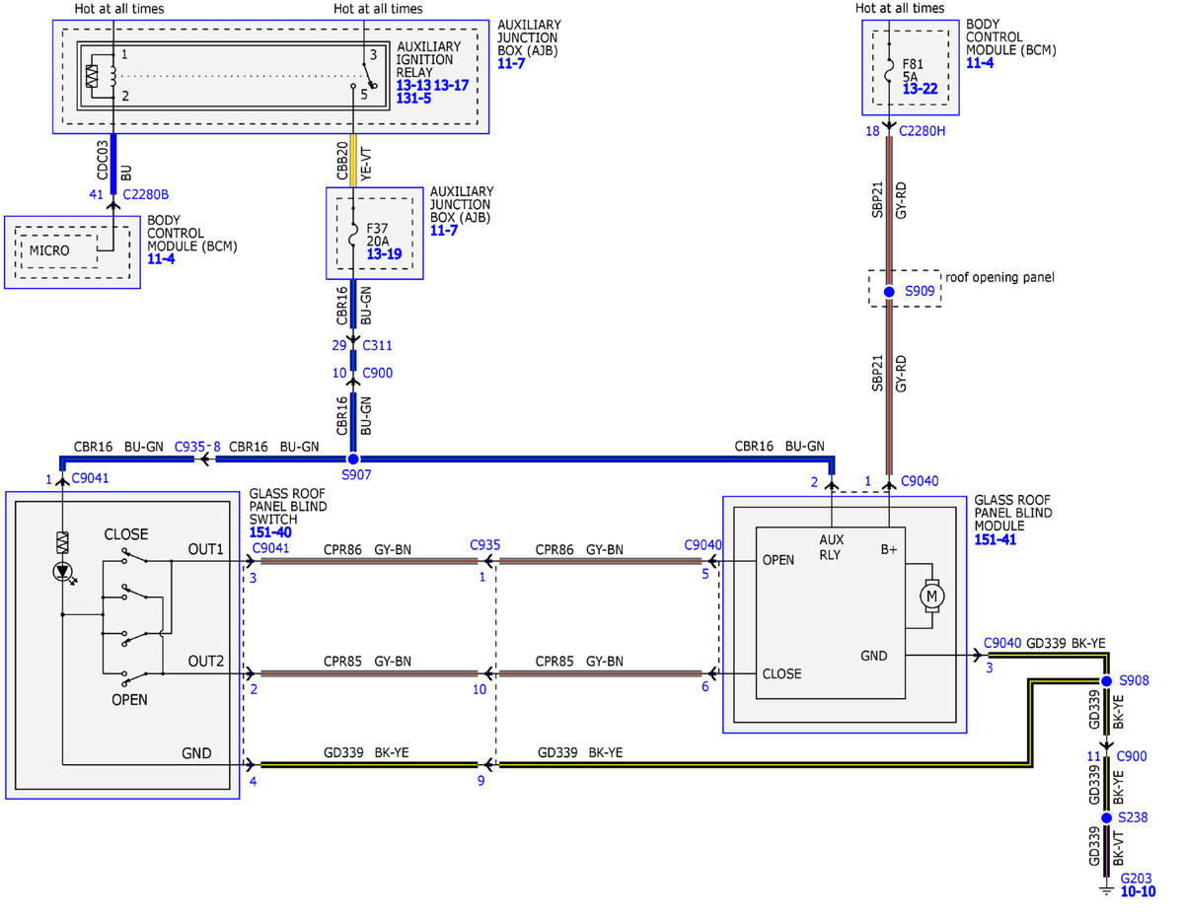Open the 11-4 link beside MICRO module
The image size is (1184, 914).
pyautogui.click(x=161, y=258)
